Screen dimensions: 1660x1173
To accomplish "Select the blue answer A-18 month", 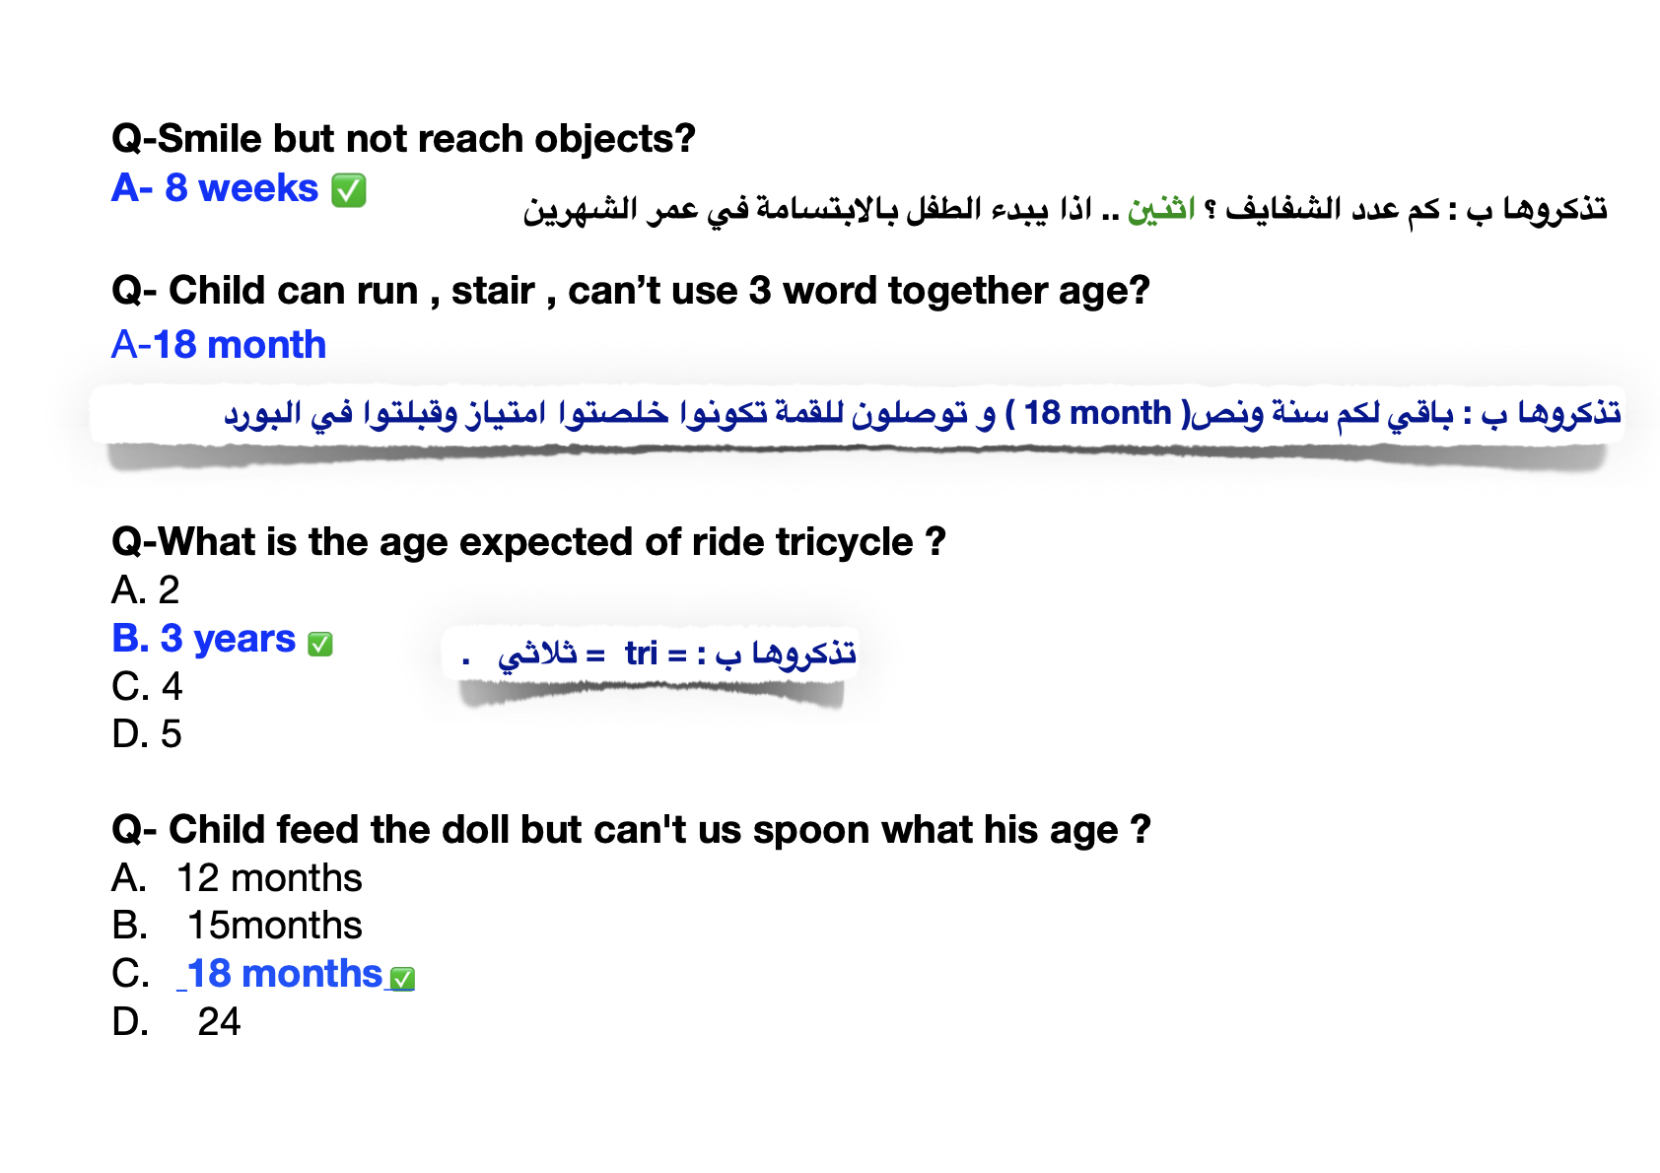I will pos(219,345).
